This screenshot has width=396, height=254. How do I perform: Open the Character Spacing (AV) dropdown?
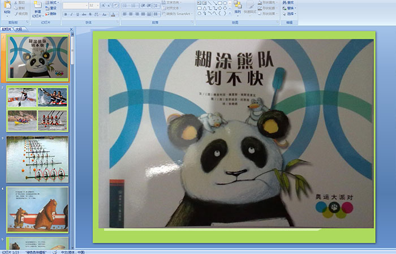[x=97, y=14]
